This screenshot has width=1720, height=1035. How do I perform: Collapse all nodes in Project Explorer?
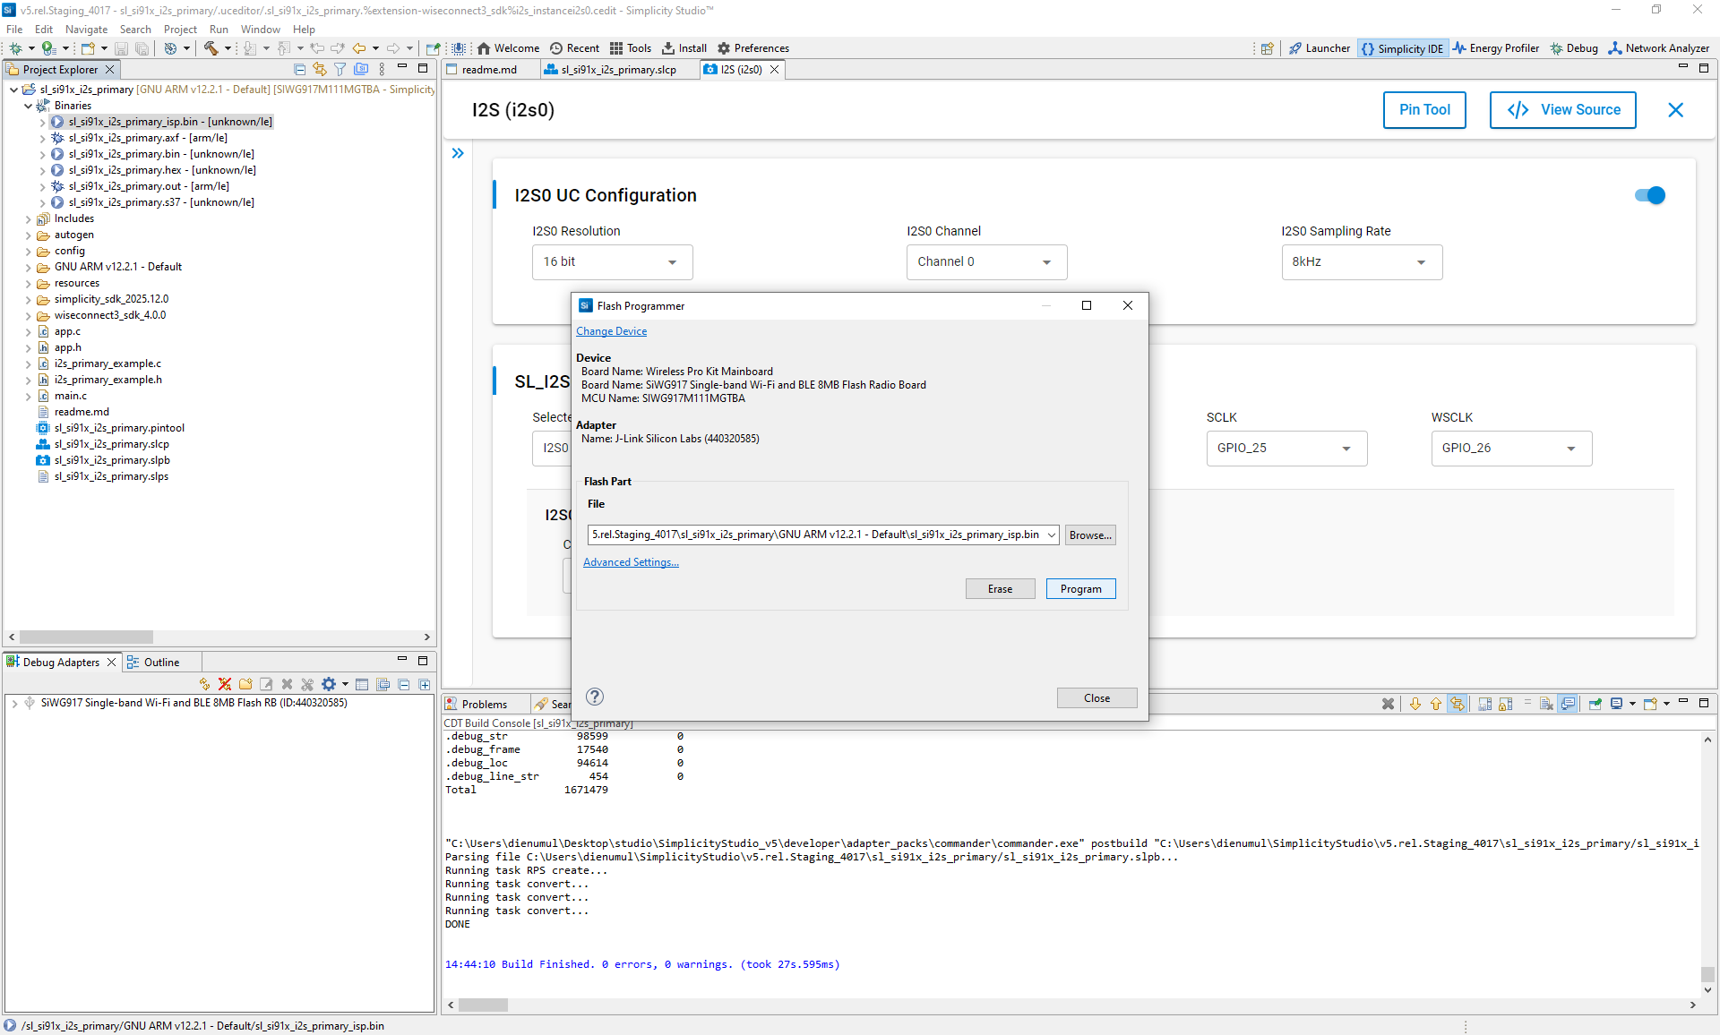(299, 69)
